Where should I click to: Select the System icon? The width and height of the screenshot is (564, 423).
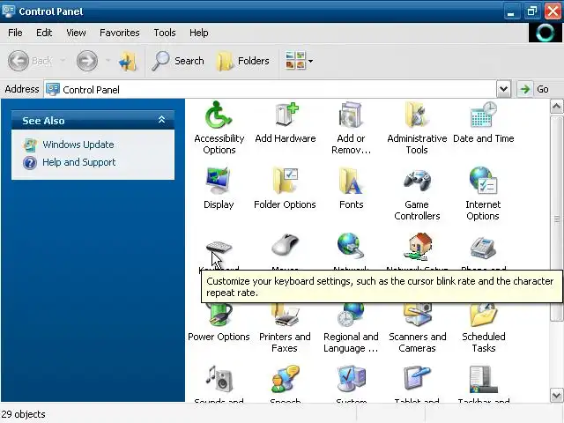(352, 379)
